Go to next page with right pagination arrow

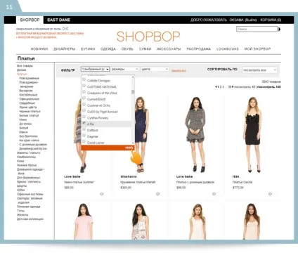click(x=233, y=87)
